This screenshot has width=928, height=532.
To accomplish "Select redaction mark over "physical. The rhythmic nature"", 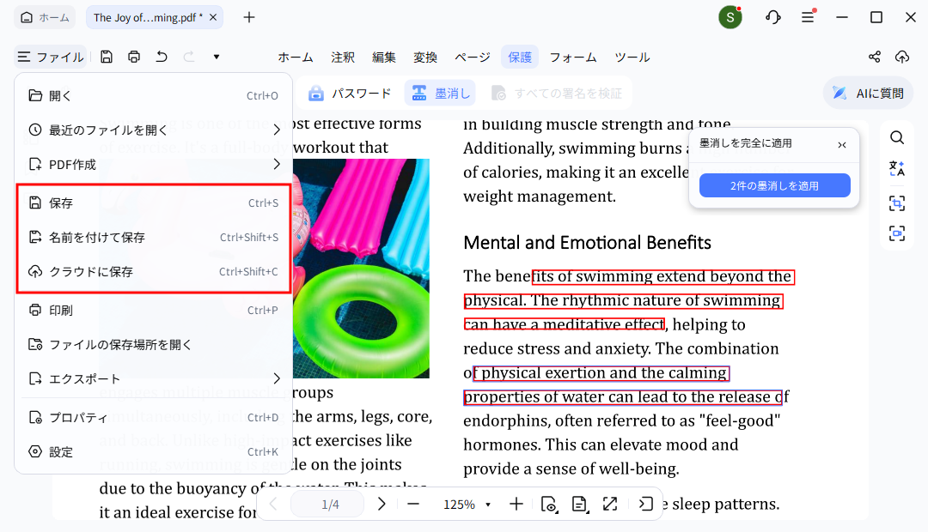I will click(x=623, y=301).
